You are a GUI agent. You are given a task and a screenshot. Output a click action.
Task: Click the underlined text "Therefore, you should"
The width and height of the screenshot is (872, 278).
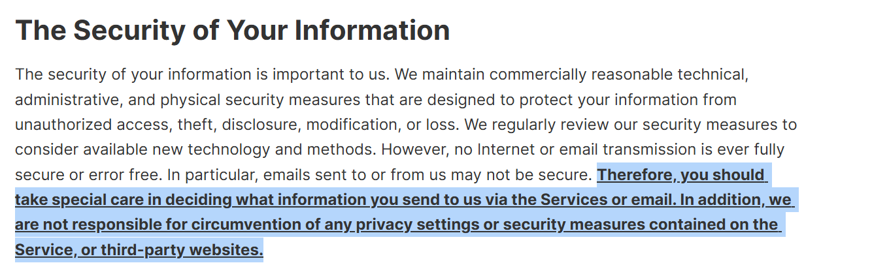(x=681, y=175)
